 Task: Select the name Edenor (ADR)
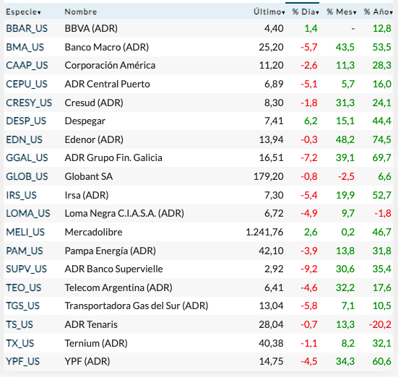(94, 139)
